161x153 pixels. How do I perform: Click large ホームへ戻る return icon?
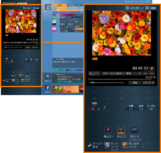(x=89, y=145)
